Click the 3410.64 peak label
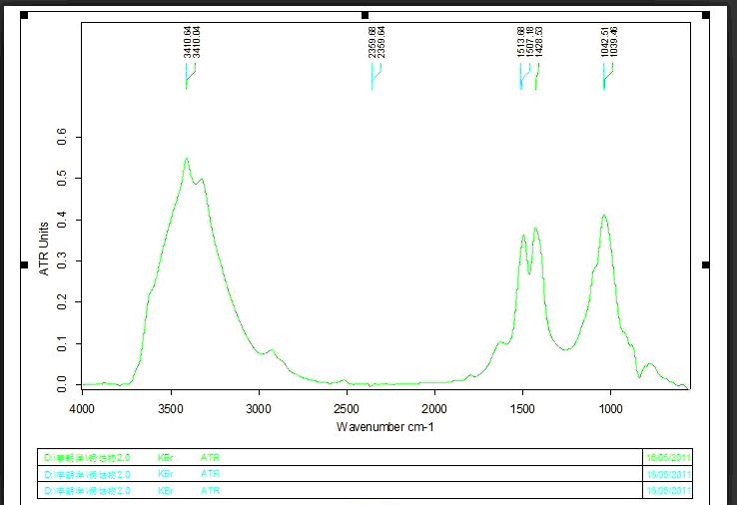This screenshot has height=505, width=737. point(188,42)
